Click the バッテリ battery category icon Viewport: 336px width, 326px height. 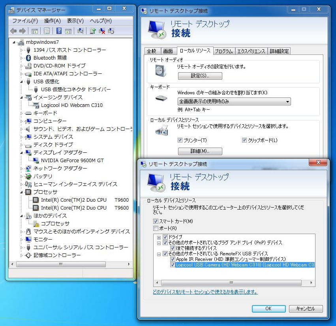pos(28,176)
